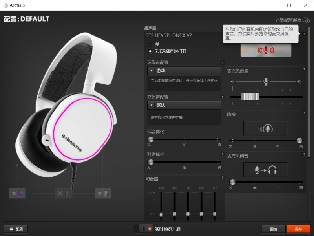Open the 立体声配置 dropdown showing 默认
This screenshot has height=236, width=314.
pos(184,105)
